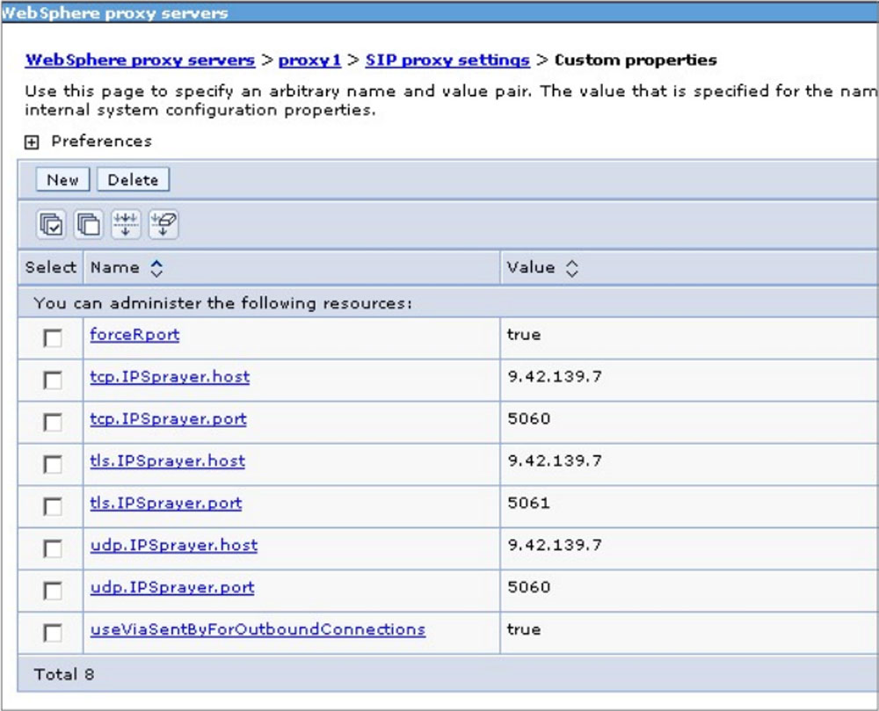Open the tcp.IPSprayer.port property
This screenshot has width=879, height=711.
pyautogui.click(x=168, y=418)
